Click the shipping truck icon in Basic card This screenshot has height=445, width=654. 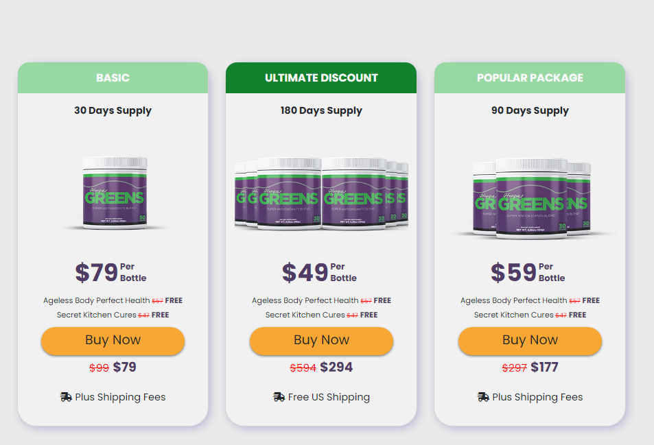66,397
